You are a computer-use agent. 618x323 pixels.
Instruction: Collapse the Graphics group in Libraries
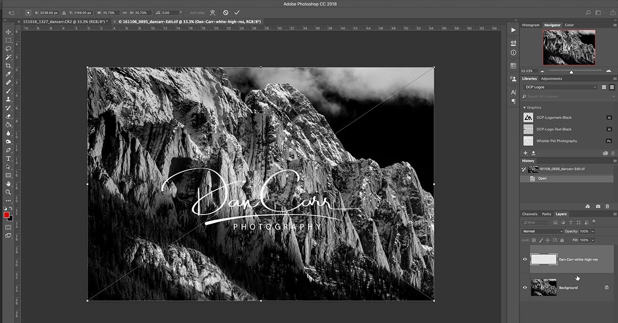[525, 107]
